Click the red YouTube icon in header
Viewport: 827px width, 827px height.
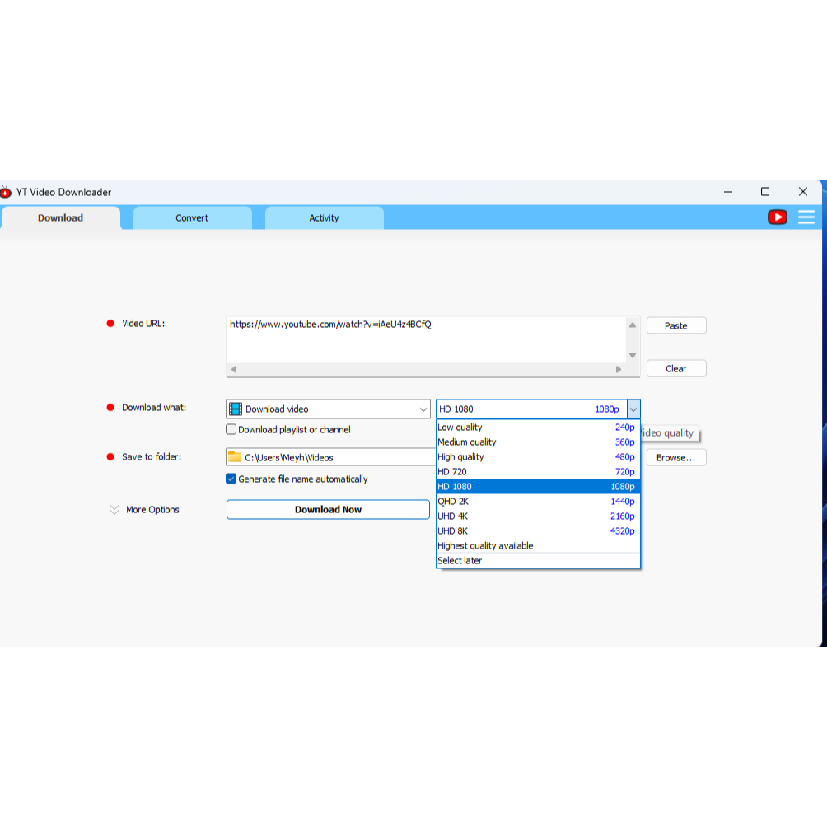[x=777, y=217]
